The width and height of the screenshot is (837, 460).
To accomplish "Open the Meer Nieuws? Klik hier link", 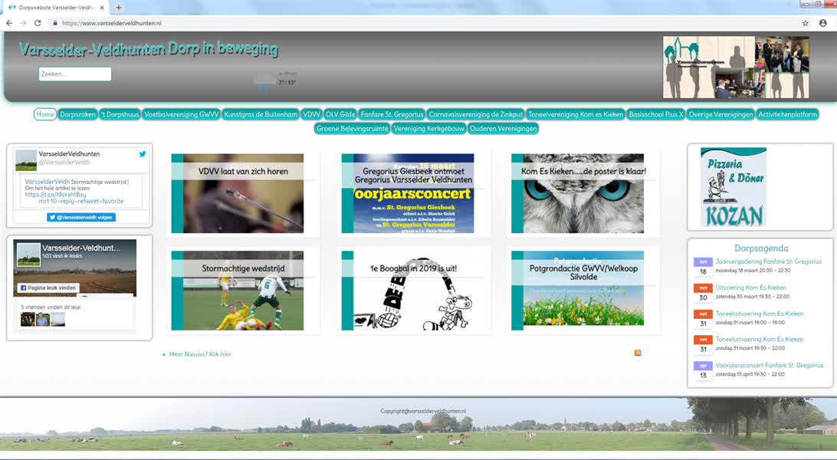I will (x=199, y=354).
